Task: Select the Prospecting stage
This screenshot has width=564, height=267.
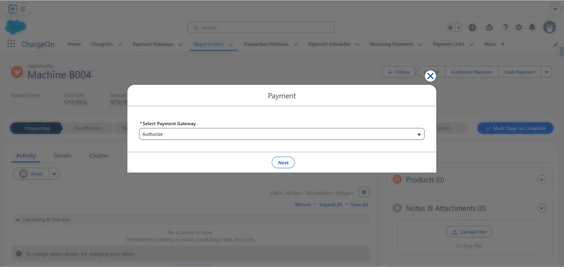Action: pos(36,128)
